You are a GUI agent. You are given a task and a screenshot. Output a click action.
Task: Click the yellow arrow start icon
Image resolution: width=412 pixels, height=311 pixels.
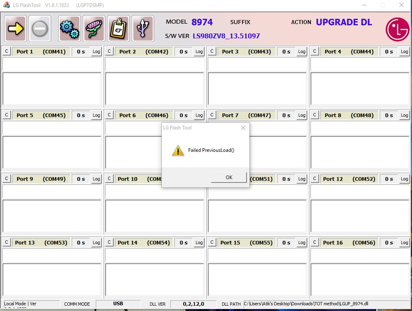pos(15,29)
